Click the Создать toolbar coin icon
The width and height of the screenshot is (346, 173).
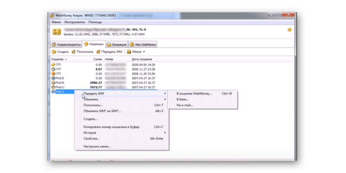pos(54,52)
